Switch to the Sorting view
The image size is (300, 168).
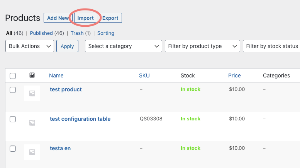[x=106, y=33]
